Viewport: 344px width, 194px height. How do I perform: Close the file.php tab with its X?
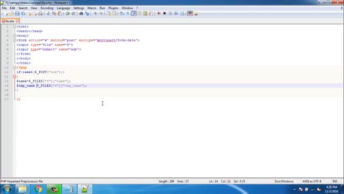click(x=17, y=21)
